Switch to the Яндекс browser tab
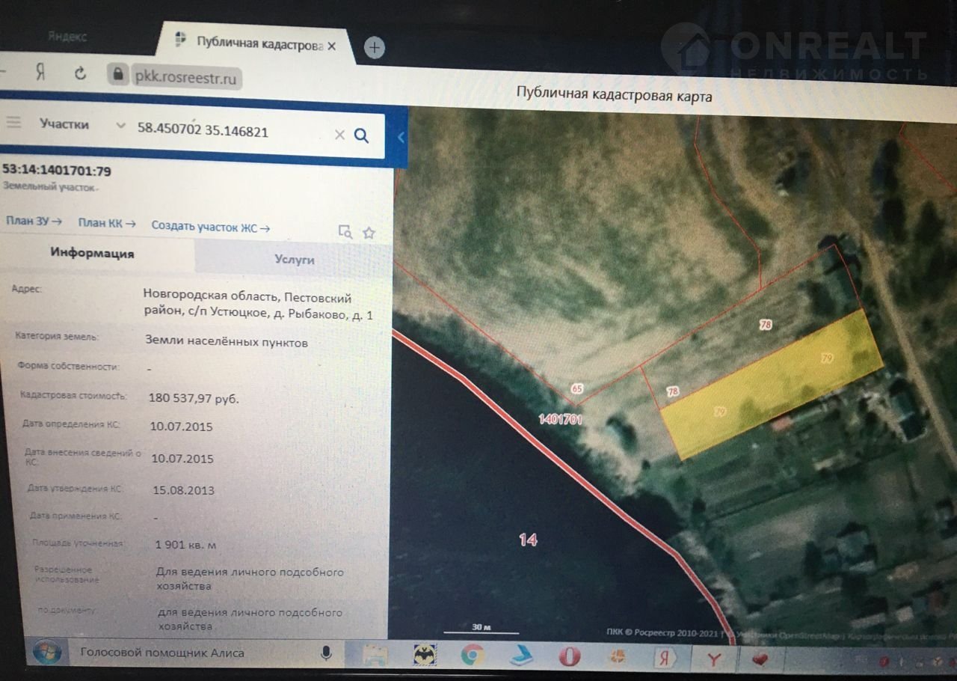The width and height of the screenshot is (957, 681). pos(67,37)
